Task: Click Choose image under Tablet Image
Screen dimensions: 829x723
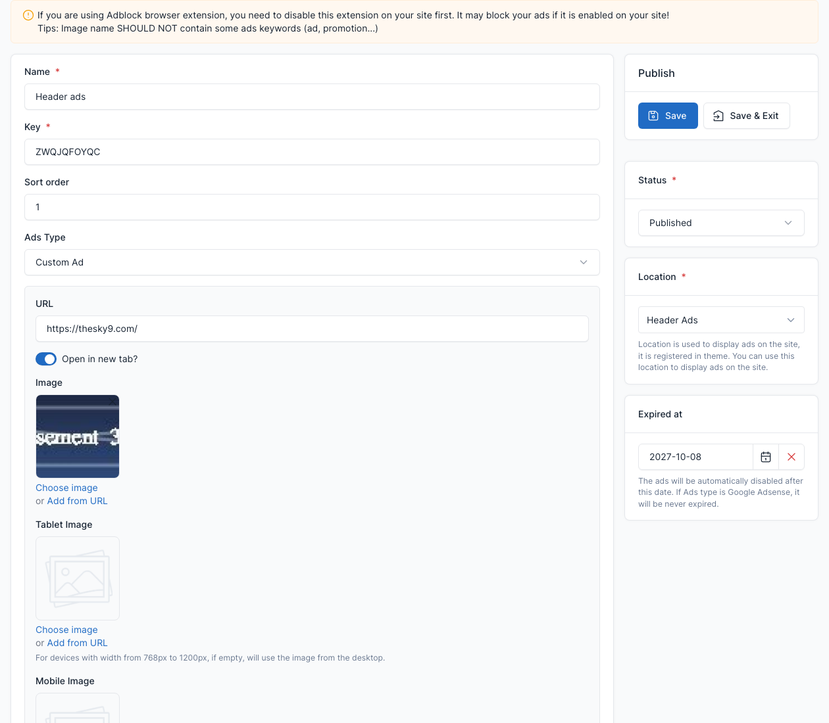Action: pyautogui.click(x=66, y=630)
